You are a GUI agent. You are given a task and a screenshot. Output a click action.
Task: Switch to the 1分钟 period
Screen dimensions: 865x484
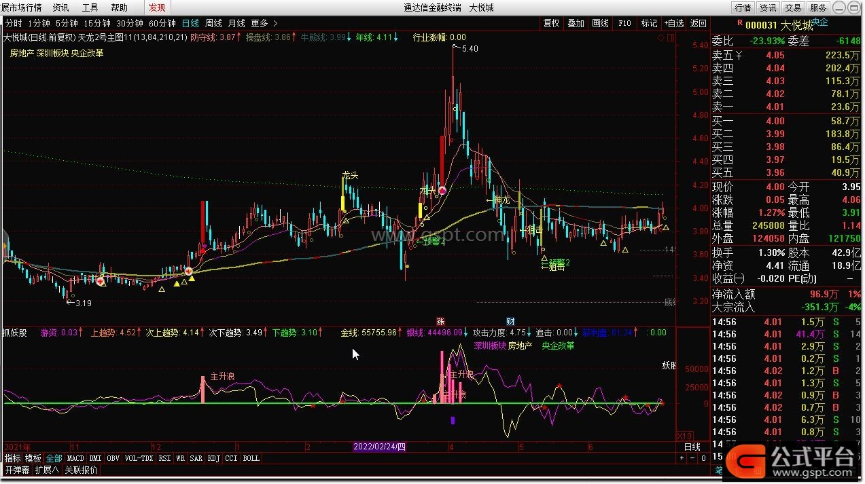point(39,23)
